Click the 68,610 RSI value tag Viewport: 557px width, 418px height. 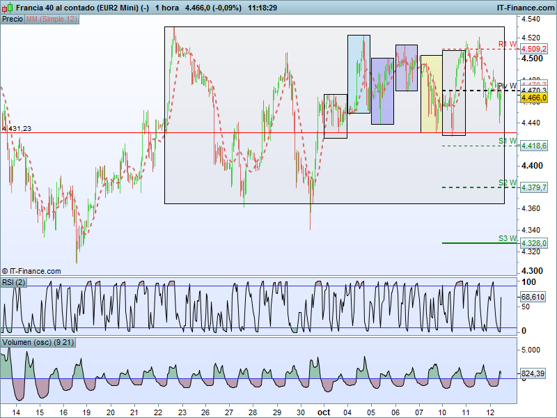point(533,297)
